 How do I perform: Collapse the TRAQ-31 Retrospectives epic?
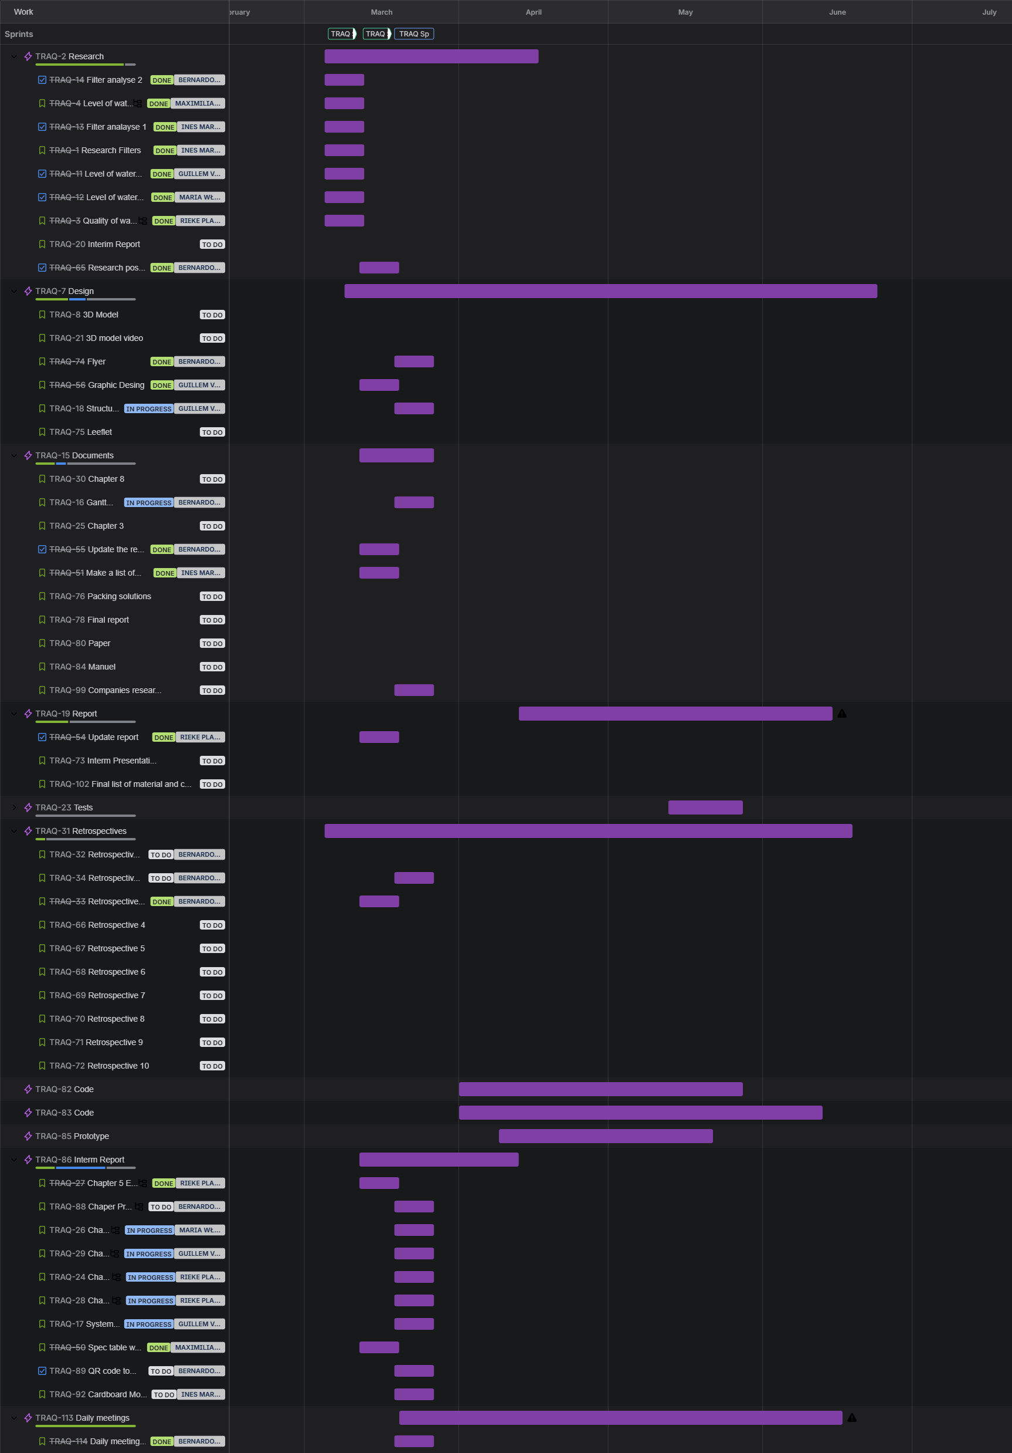pyautogui.click(x=14, y=831)
